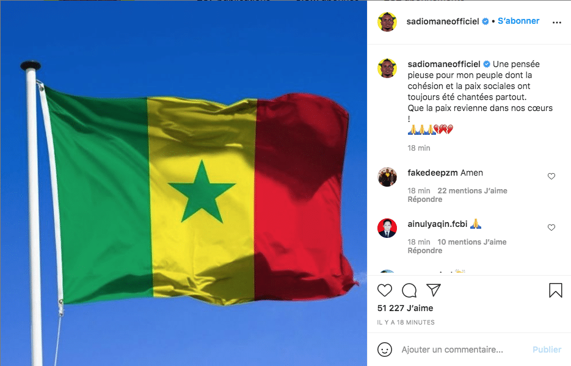
Task: Like ainulyaqin.fcbi's comment heart
Action: [x=551, y=228]
